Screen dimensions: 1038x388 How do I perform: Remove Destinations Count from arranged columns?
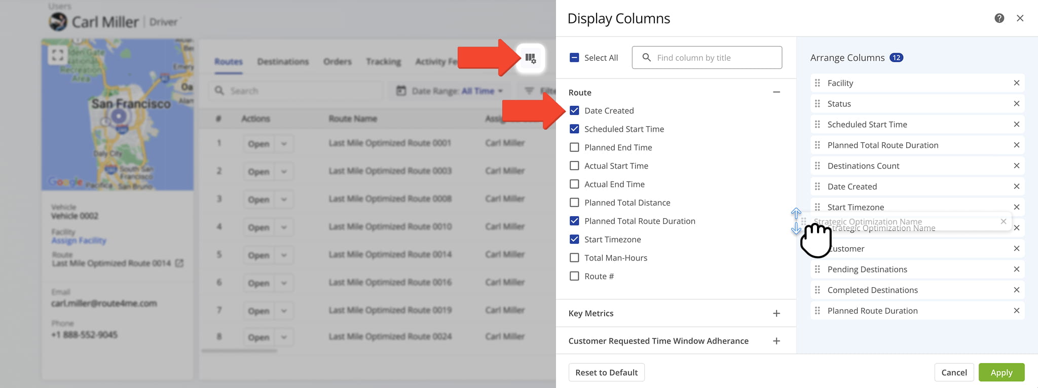1016,166
